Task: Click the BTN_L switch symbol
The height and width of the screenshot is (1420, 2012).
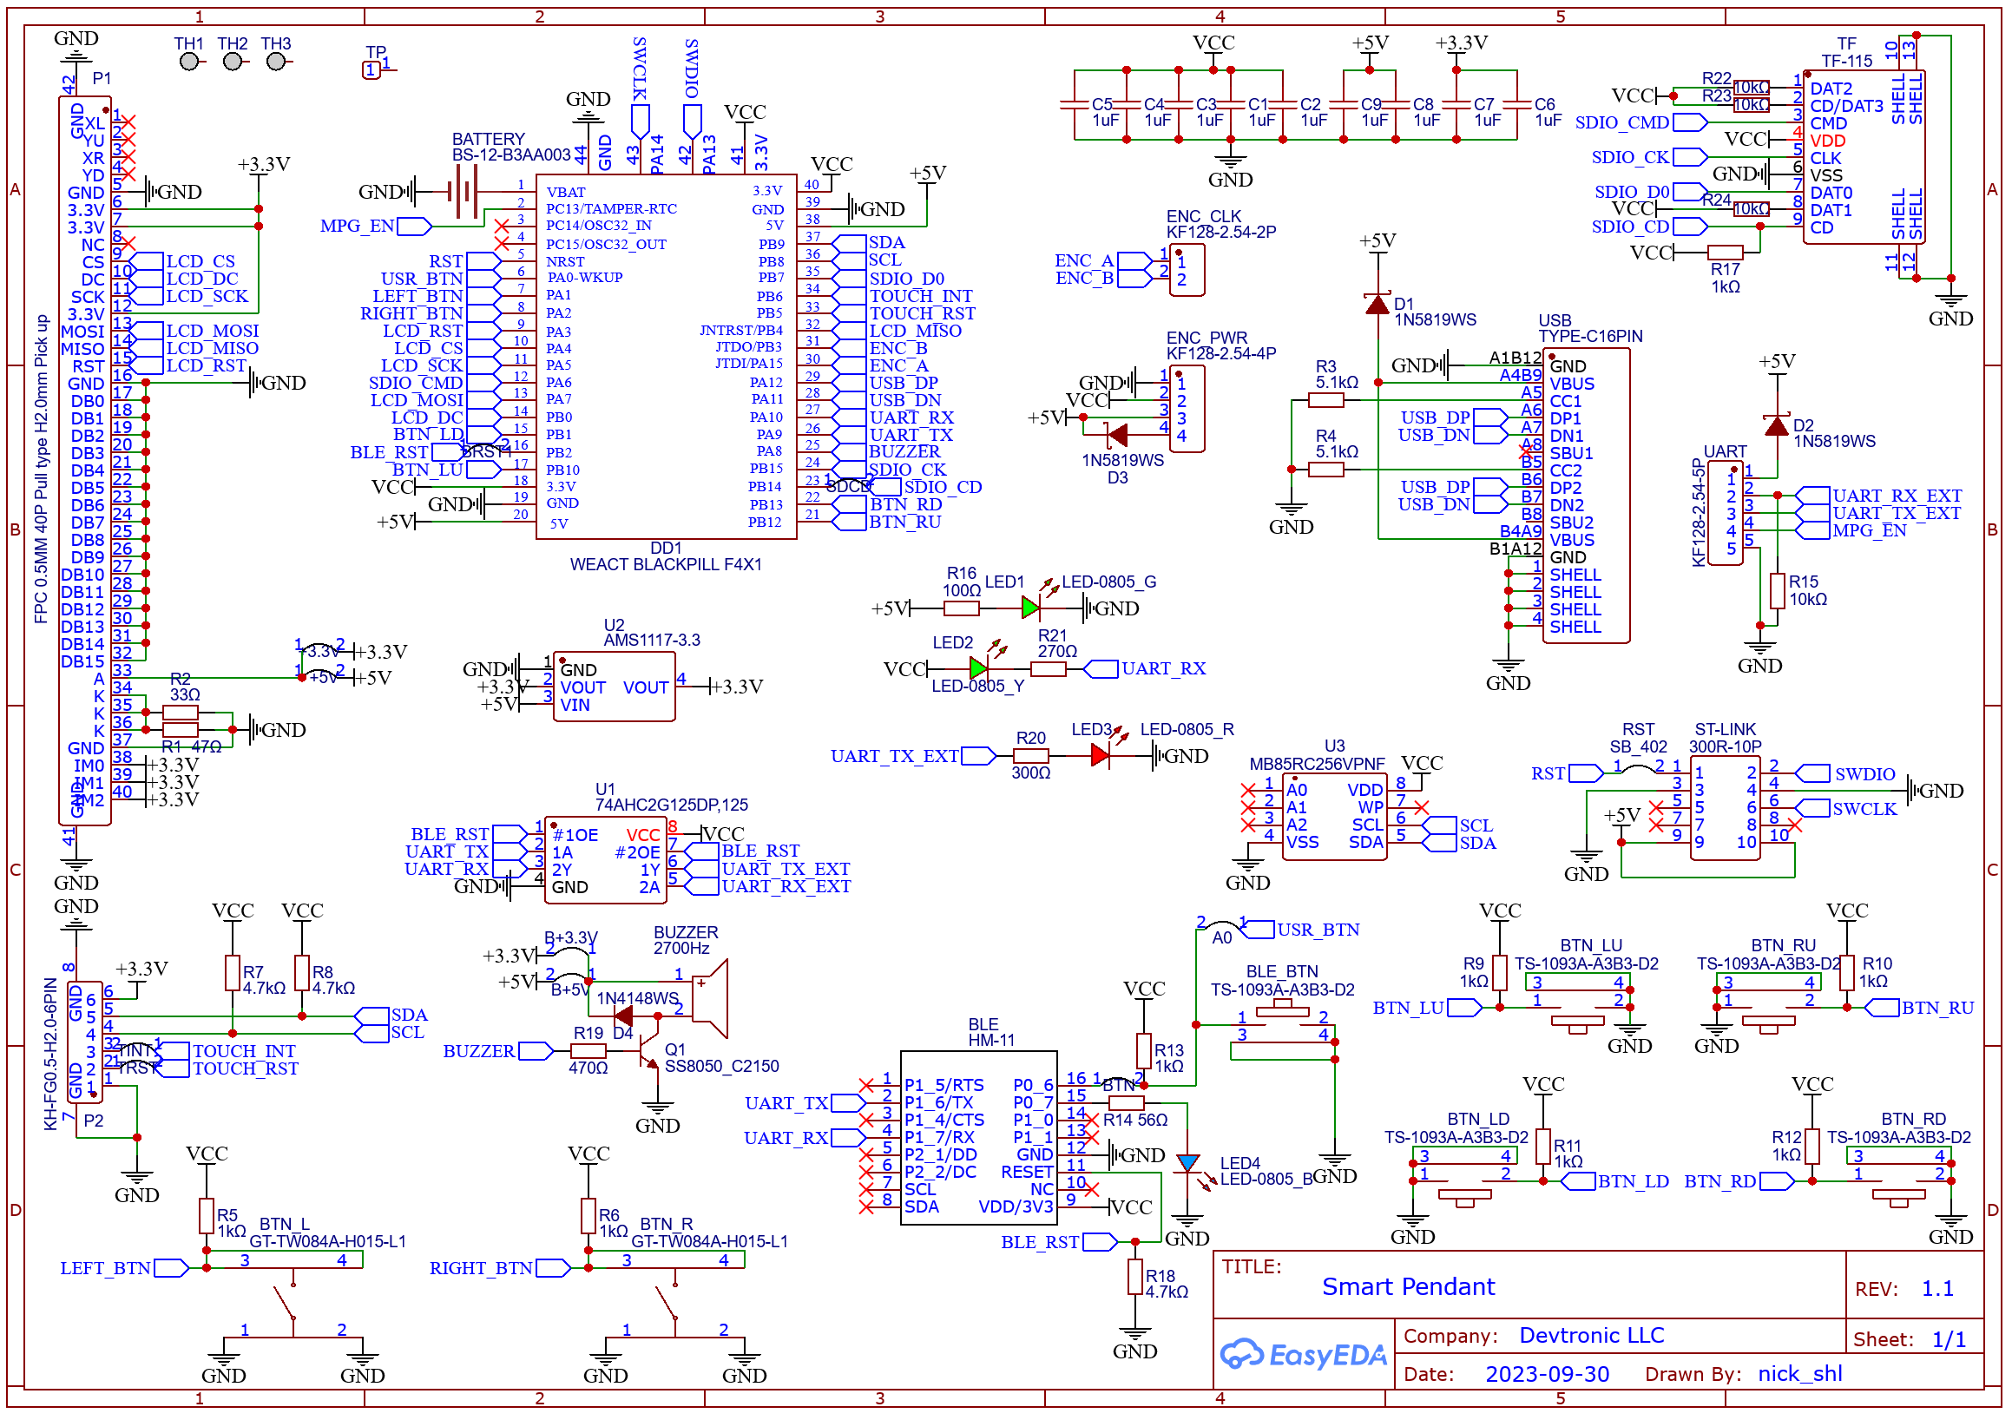Action: 285,1302
